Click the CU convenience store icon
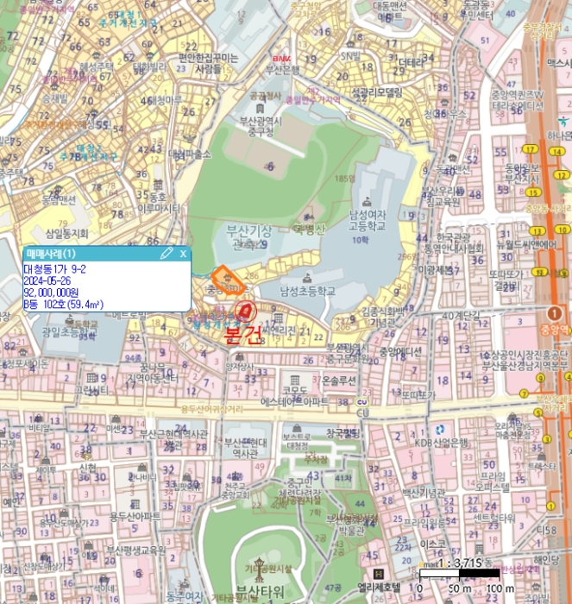572x604 pixels. click(361, 402)
